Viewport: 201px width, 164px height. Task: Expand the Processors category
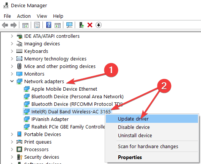(x=12, y=149)
